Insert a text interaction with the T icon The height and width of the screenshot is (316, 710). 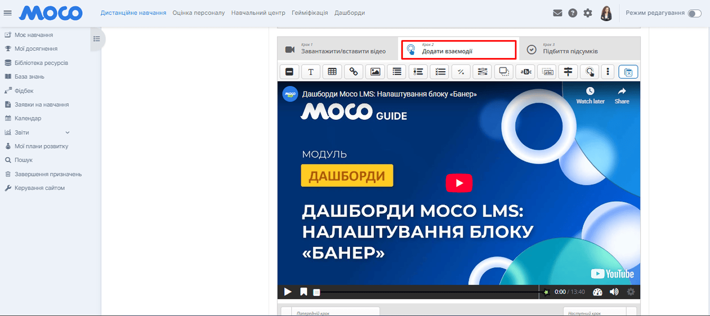point(311,72)
